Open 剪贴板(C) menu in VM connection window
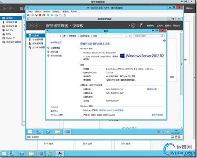 coord(56,11)
